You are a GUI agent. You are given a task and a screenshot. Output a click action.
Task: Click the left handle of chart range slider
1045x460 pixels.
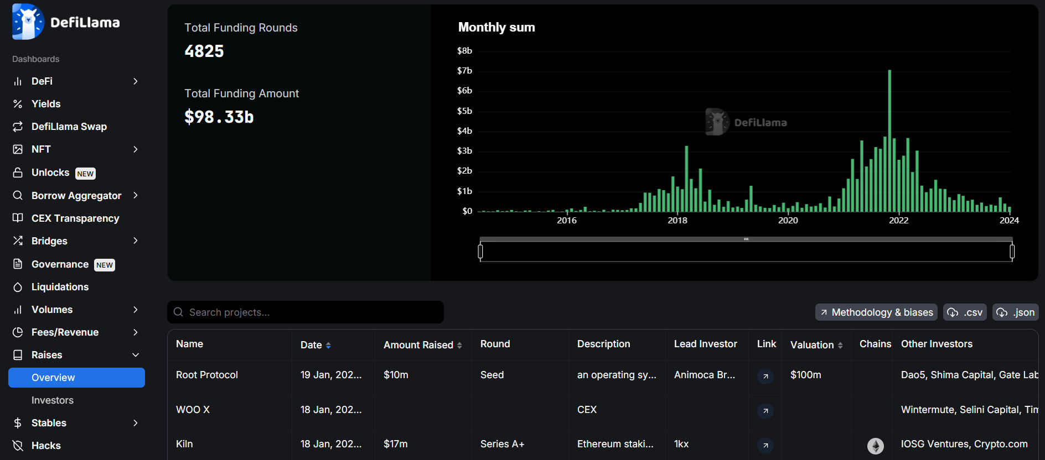[480, 252]
